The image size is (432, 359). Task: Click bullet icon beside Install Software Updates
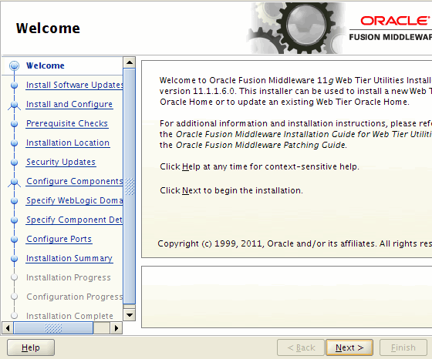pos(15,86)
